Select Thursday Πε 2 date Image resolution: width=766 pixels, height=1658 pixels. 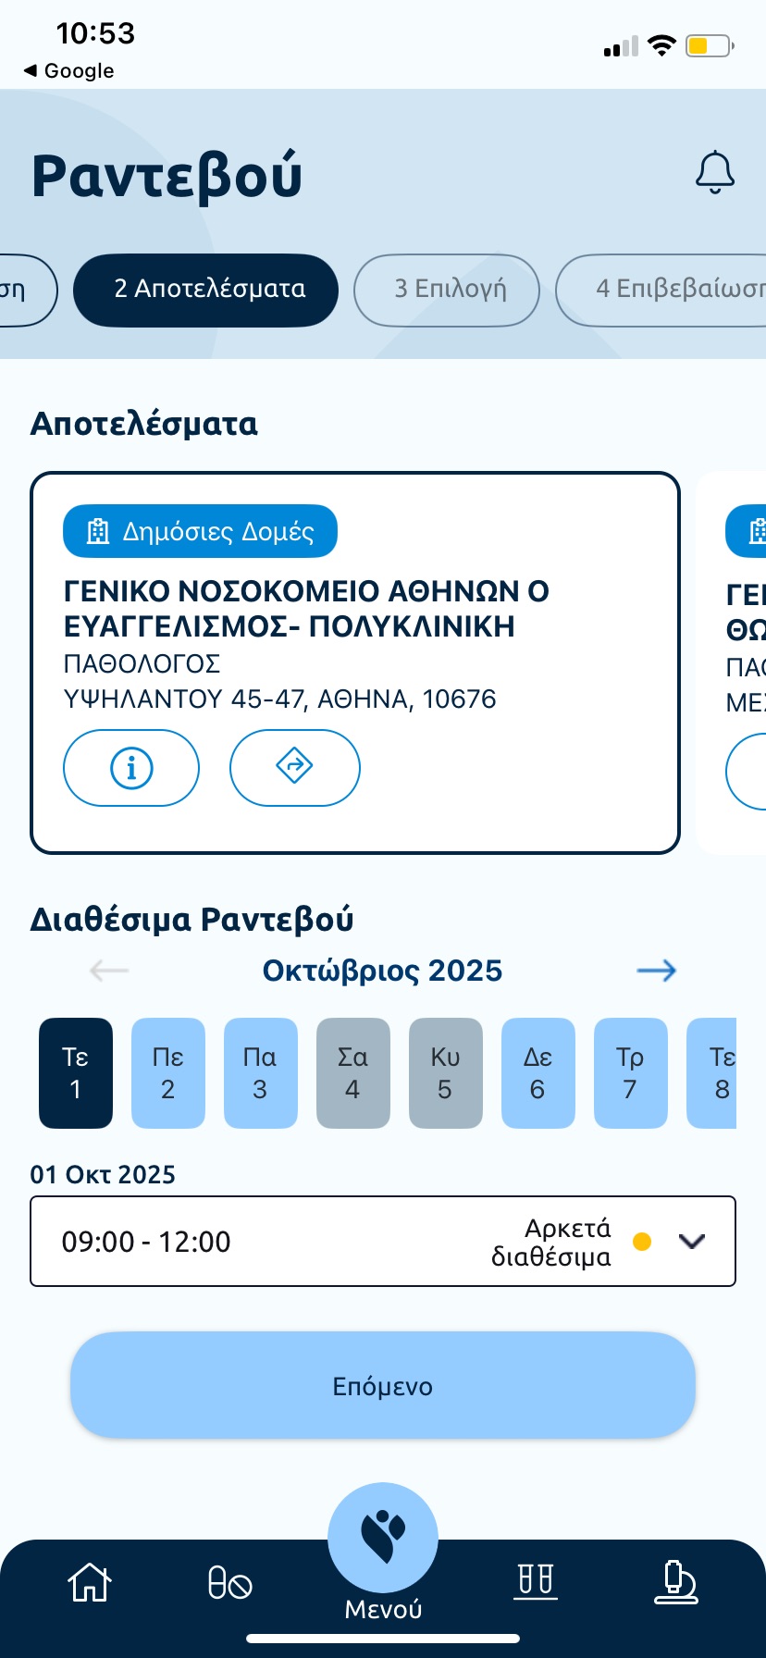[168, 1073]
